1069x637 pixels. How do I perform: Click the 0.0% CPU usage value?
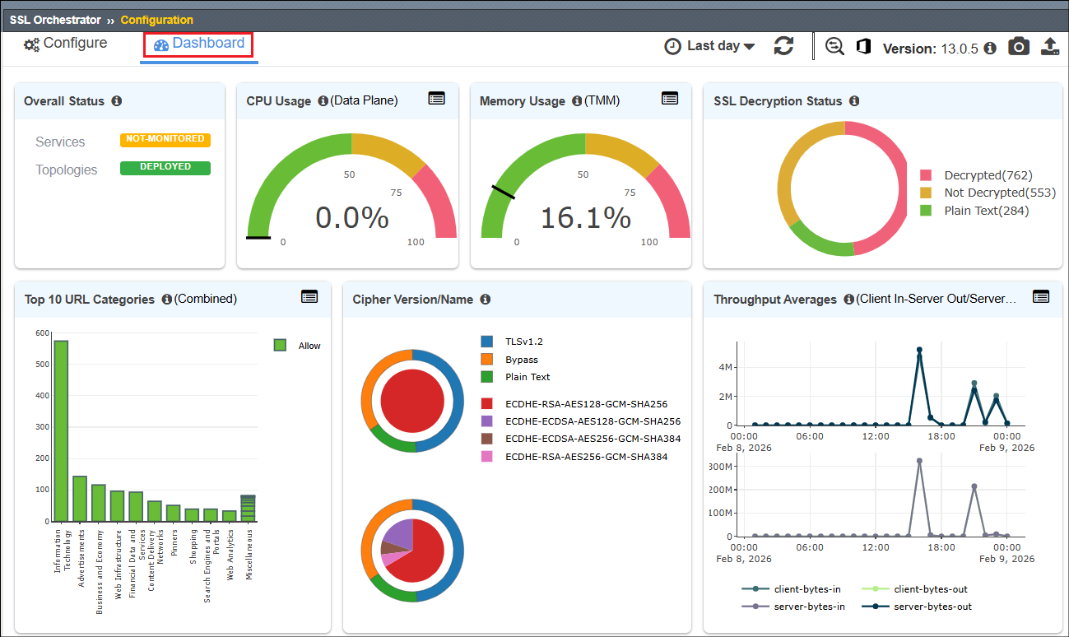coord(351,218)
